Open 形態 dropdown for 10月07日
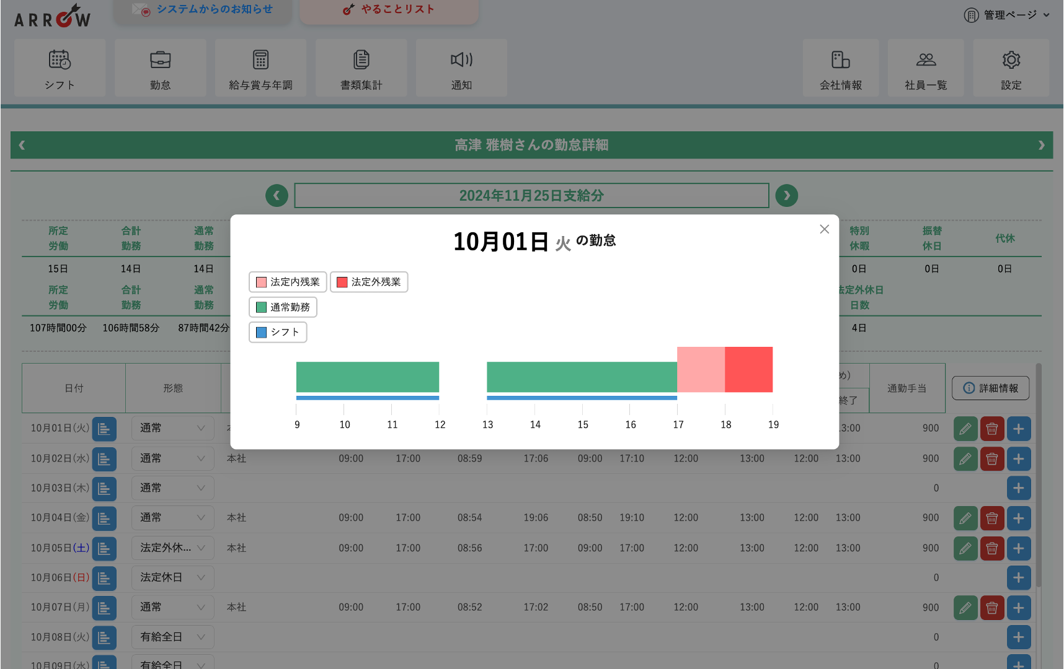The height and width of the screenshot is (669, 1064). tap(172, 607)
